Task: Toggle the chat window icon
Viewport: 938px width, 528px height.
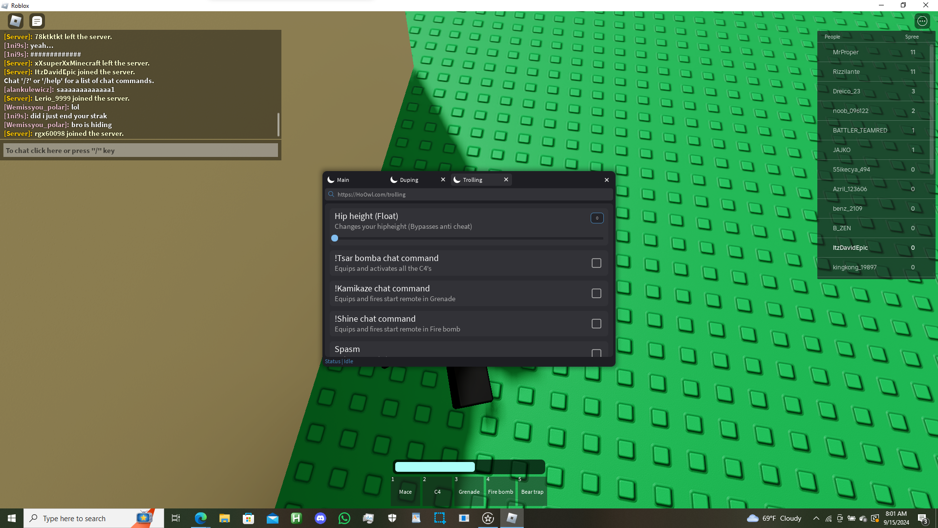Action: [x=37, y=21]
